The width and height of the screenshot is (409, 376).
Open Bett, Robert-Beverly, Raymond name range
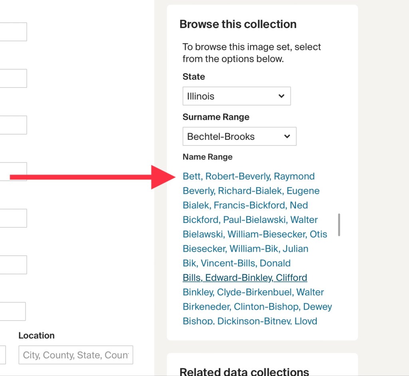[x=248, y=176]
